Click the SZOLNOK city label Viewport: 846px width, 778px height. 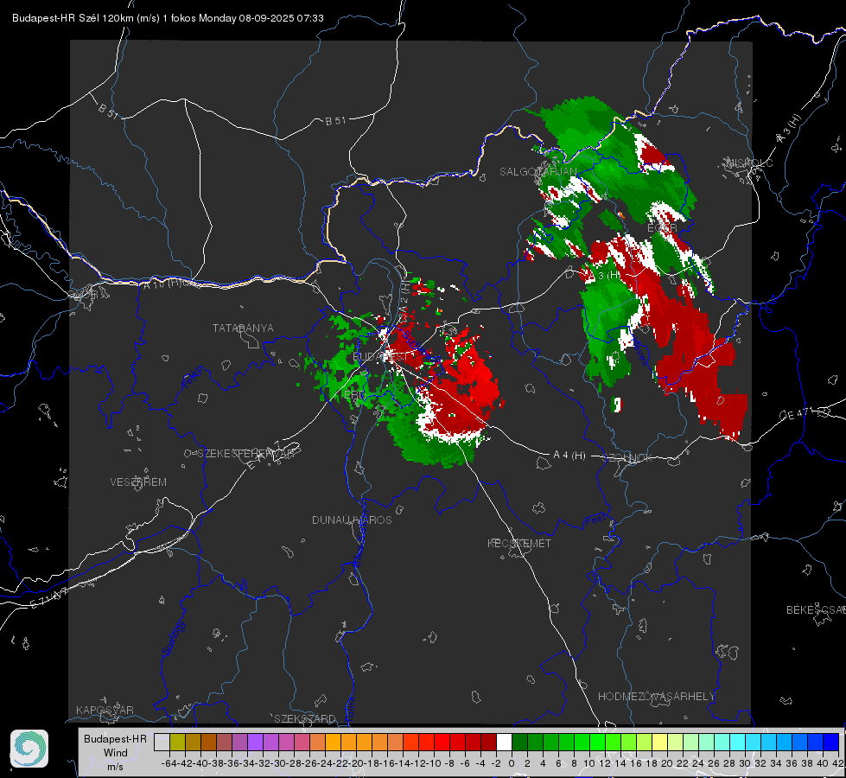click(x=627, y=458)
